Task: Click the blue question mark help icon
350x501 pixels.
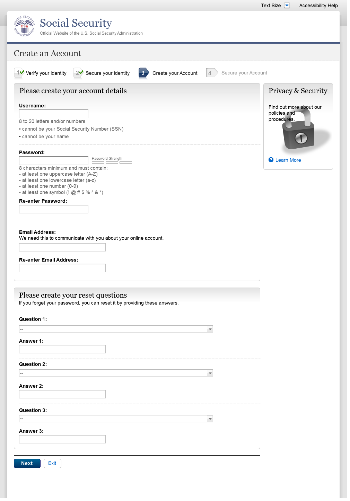Action: (271, 160)
